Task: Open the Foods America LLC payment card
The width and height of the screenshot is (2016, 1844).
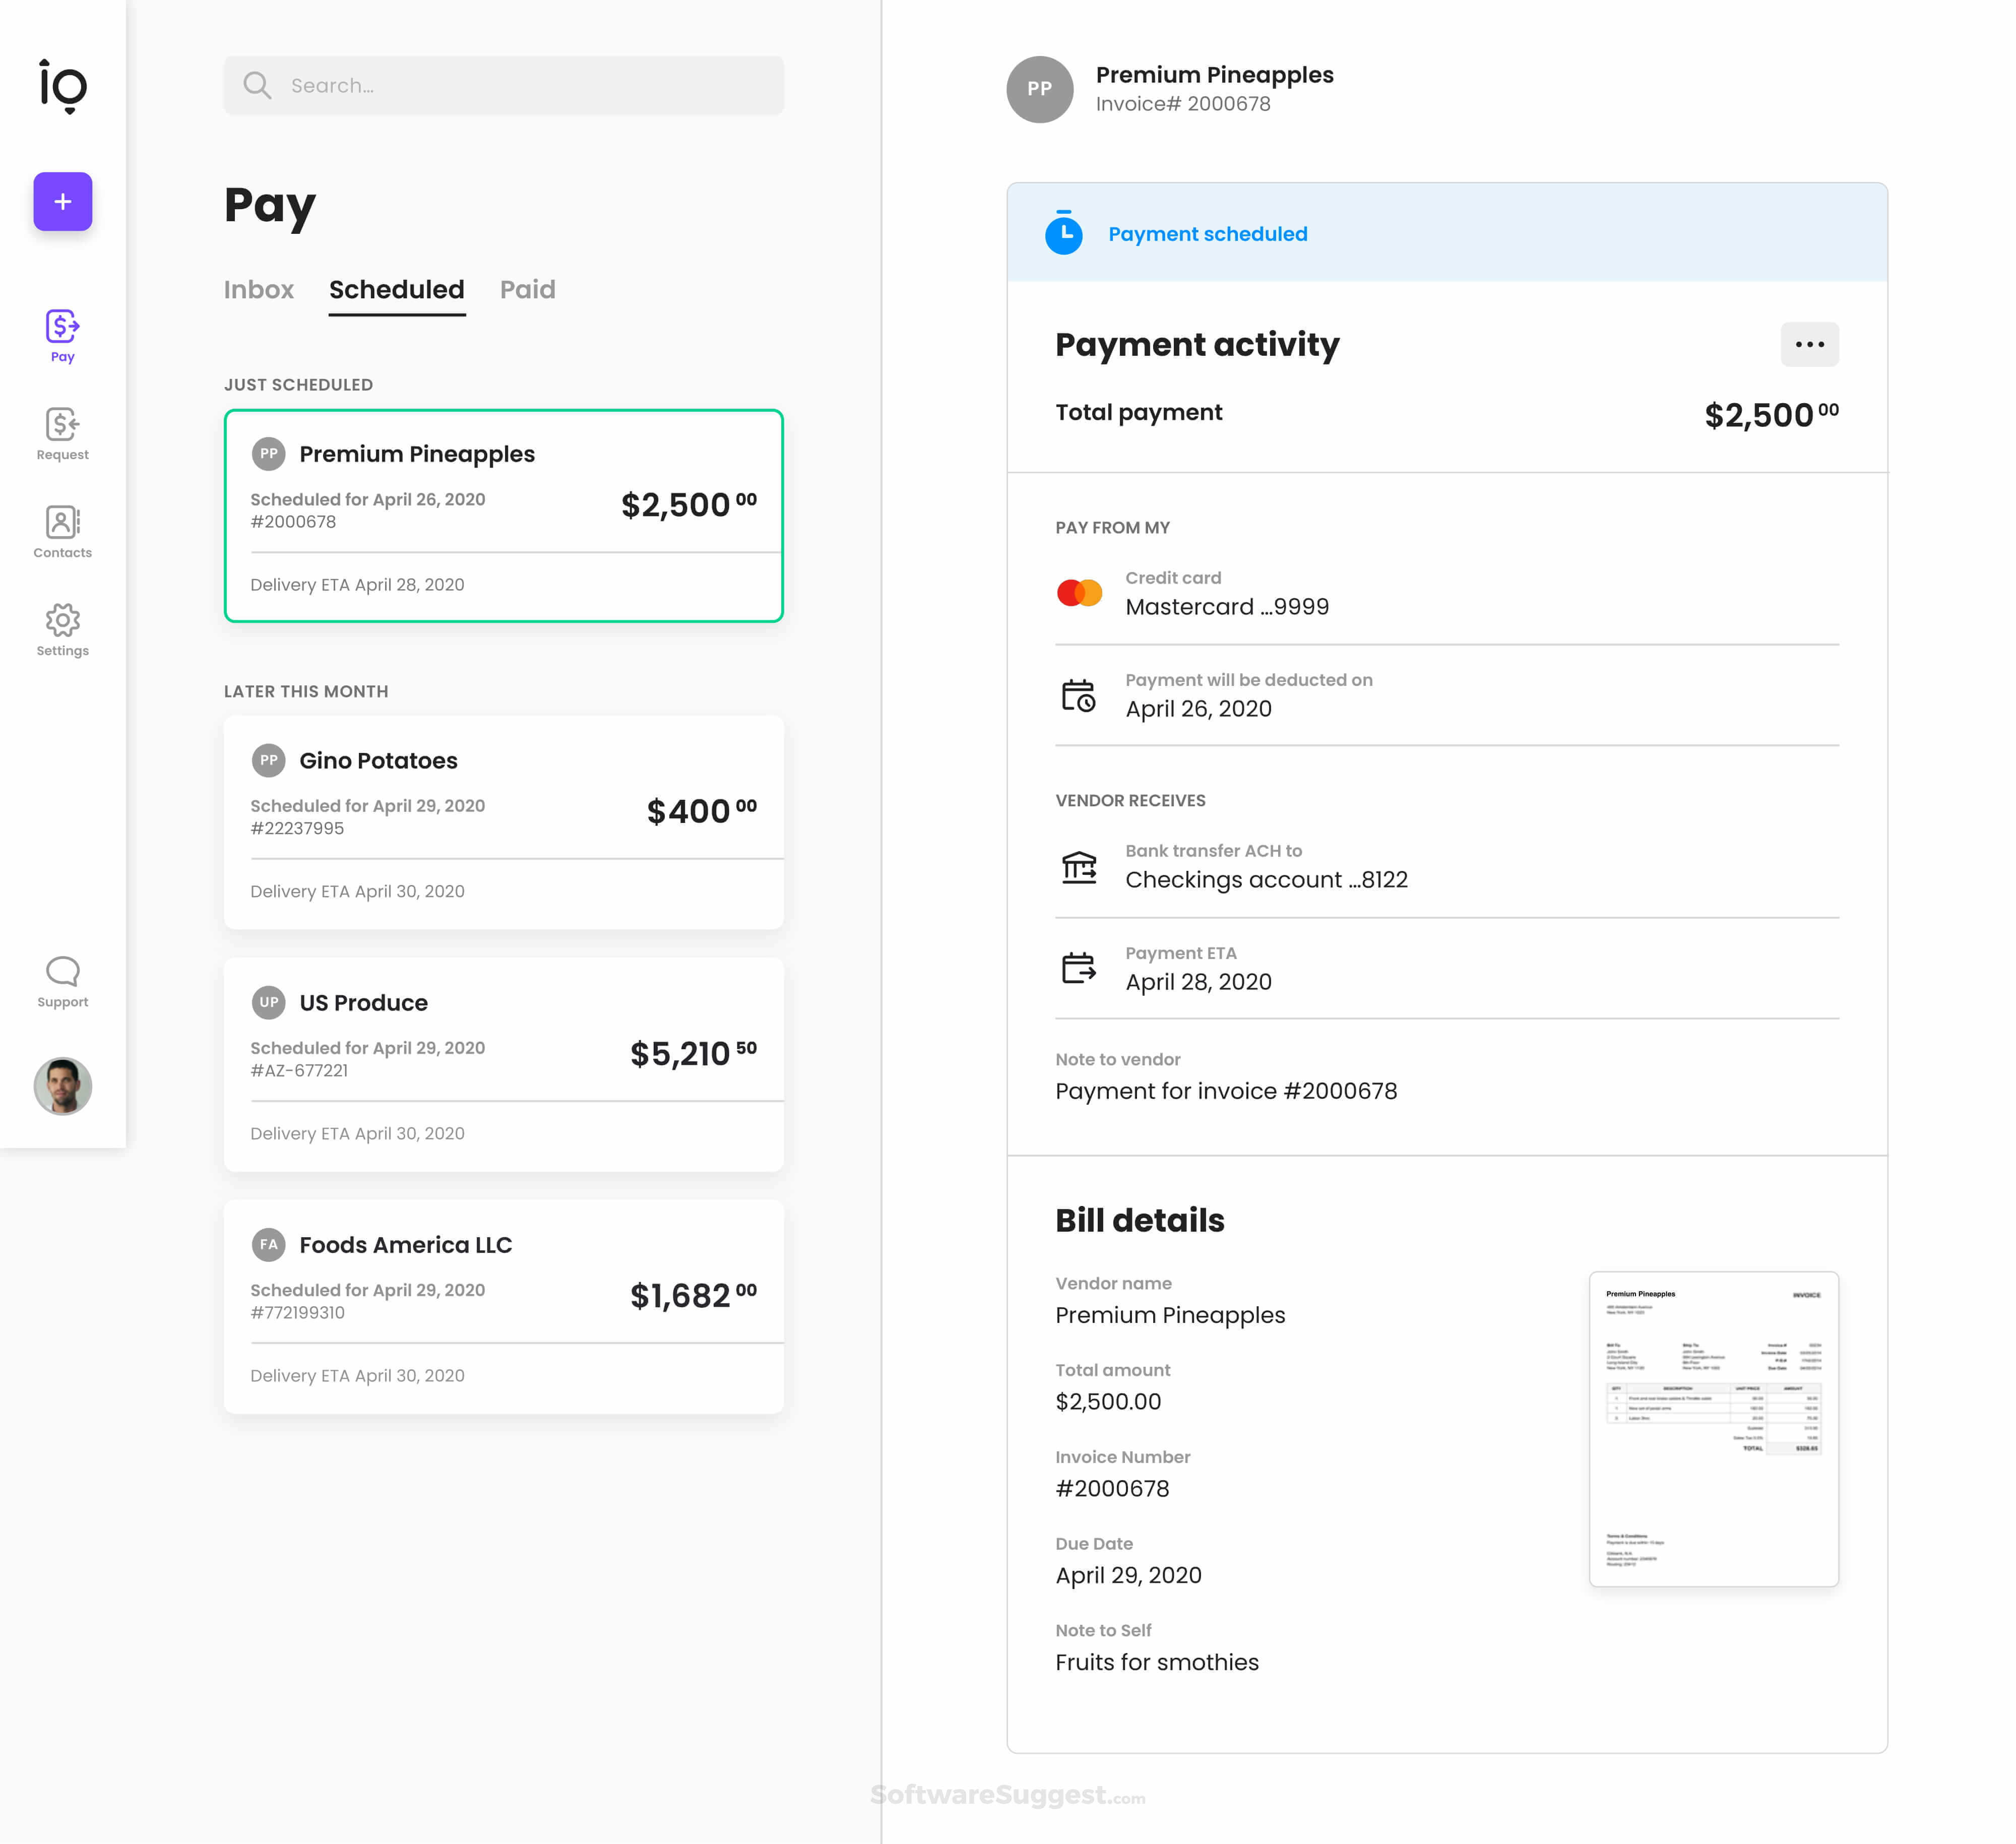Action: (x=503, y=1306)
